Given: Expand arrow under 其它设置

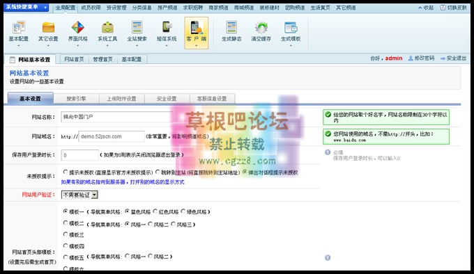Looking at the screenshot, I should coord(48,45).
